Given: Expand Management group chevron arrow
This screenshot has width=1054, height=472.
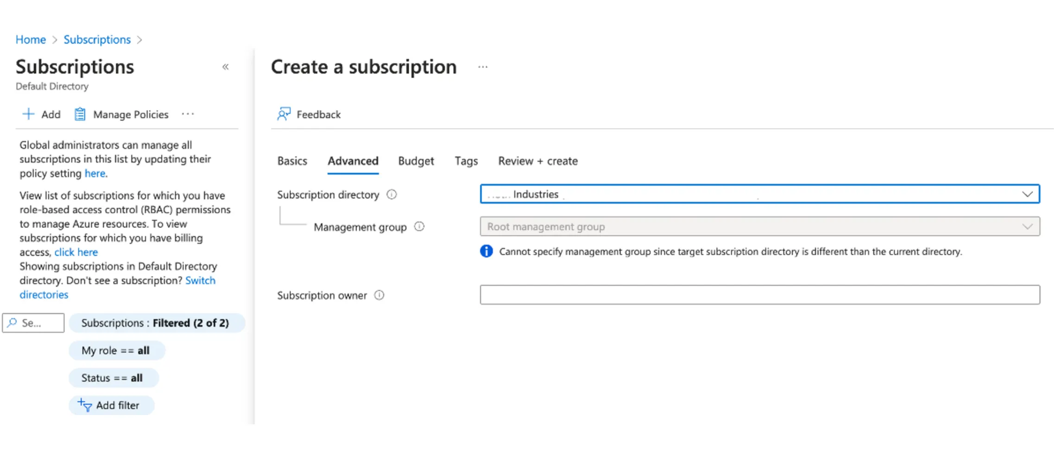Looking at the screenshot, I should (x=1027, y=227).
